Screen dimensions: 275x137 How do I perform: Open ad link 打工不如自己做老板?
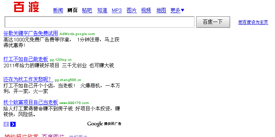pos(26,59)
